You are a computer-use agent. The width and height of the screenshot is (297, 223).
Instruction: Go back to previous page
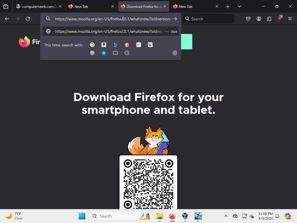click(7, 19)
